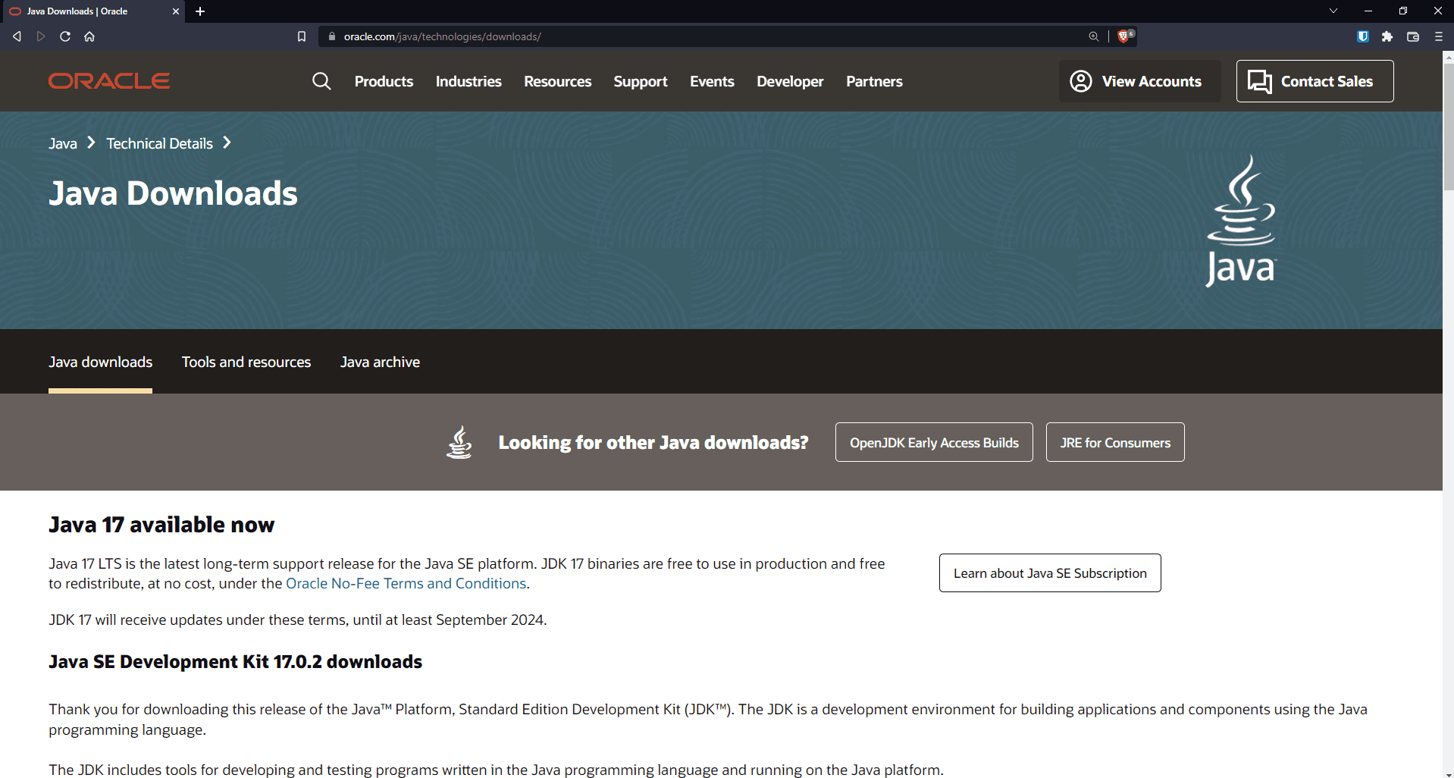Reload the page
Viewport: 1454px width, 778px height.
coord(65,36)
